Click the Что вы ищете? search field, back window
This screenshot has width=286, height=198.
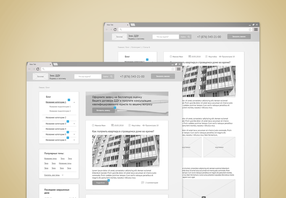click(166, 37)
